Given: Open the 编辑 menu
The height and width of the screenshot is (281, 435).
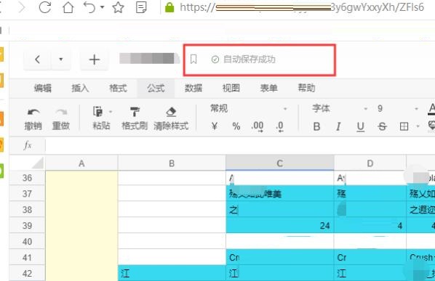Looking at the screenshot, I should [43, 89].
